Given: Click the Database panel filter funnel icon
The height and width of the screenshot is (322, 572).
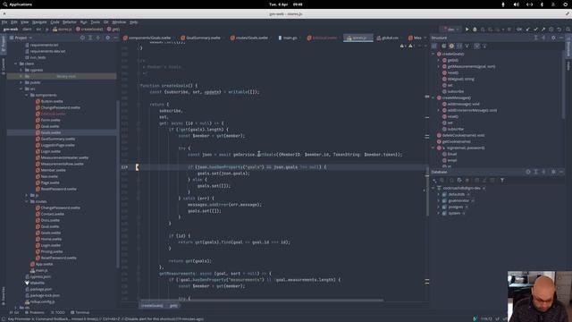Looking at the screenshot, I should [502, 180].
